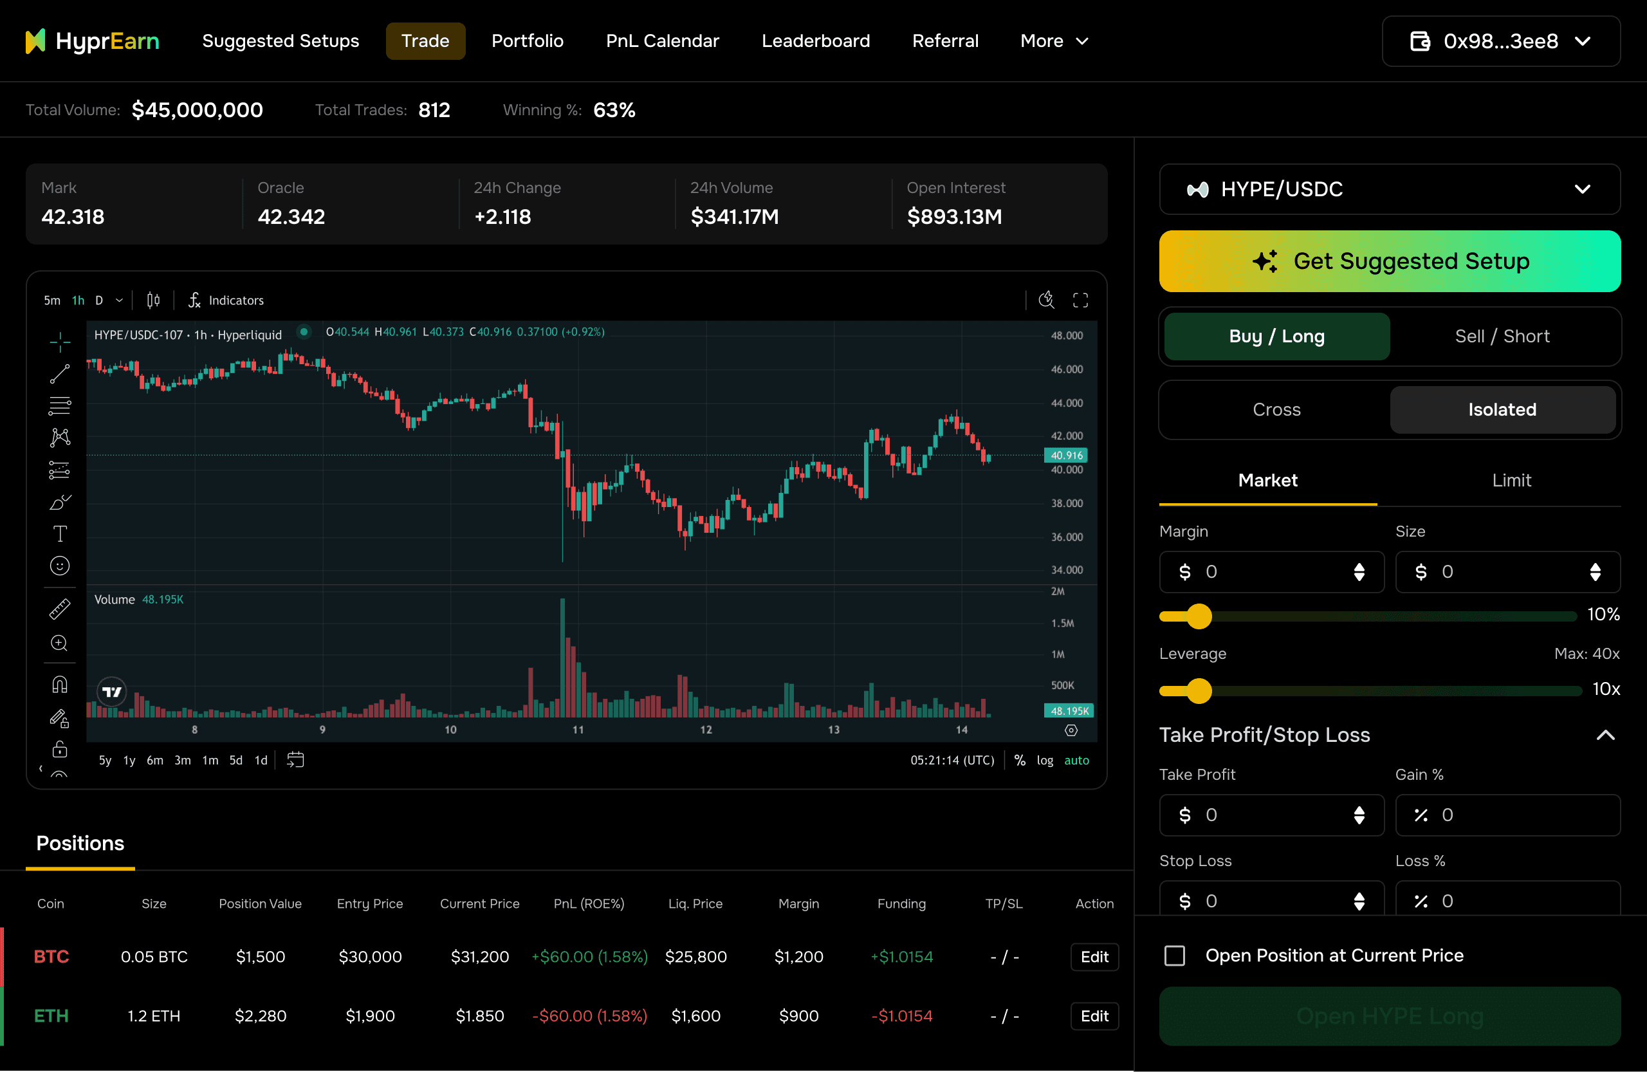Pick the text annotation tool
Screen dimensions: 1647x1072
point(60,533)
